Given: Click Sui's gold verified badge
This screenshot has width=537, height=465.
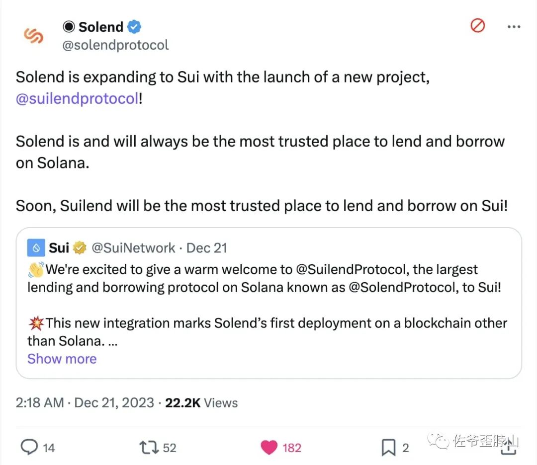Looking at the screenshot, I should point(80,247).
